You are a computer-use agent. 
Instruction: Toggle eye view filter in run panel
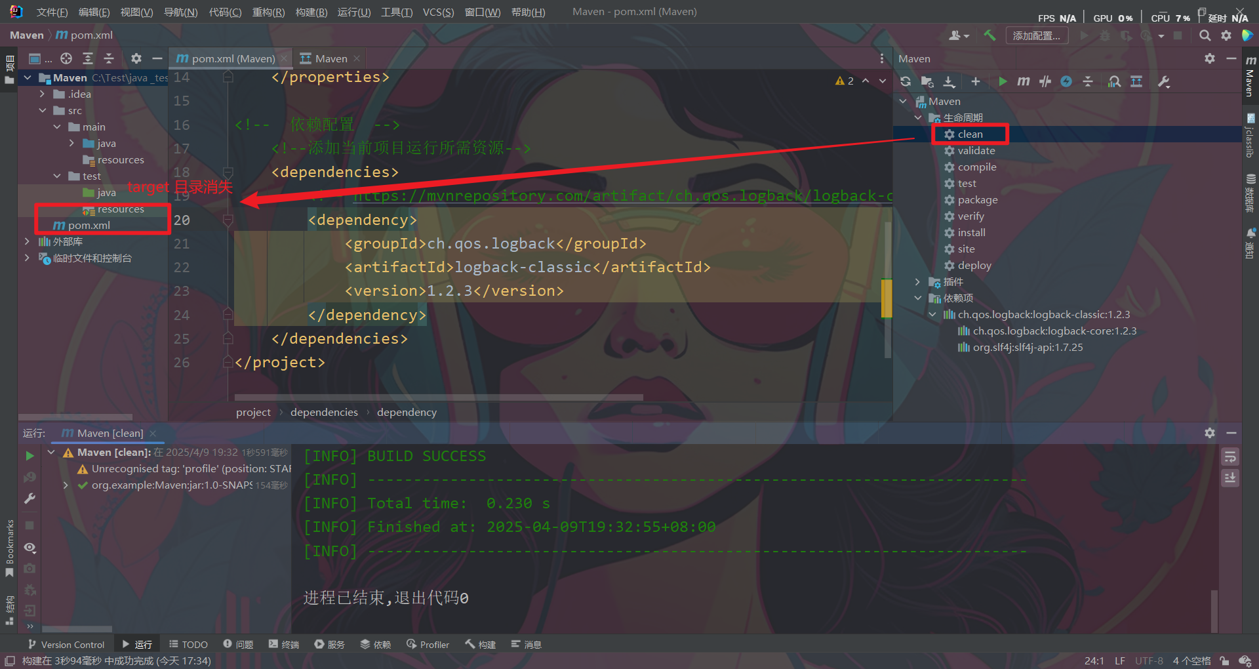pos(30,547)
